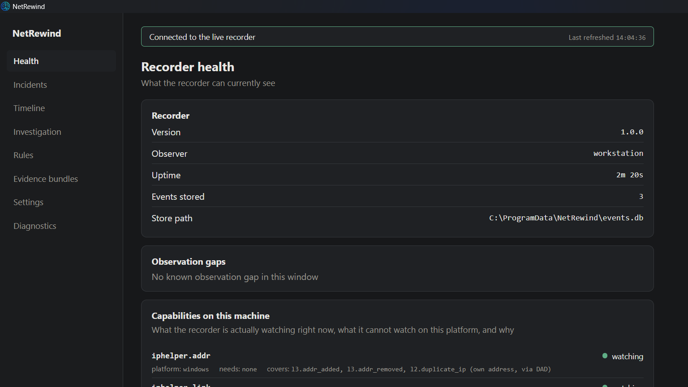Open the Health section

tap(61, 61)
